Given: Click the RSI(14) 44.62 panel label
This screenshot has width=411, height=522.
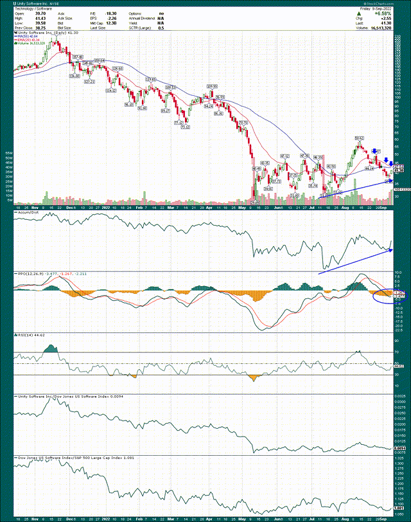Looking at the screenshot, I should tap(30, 335).
